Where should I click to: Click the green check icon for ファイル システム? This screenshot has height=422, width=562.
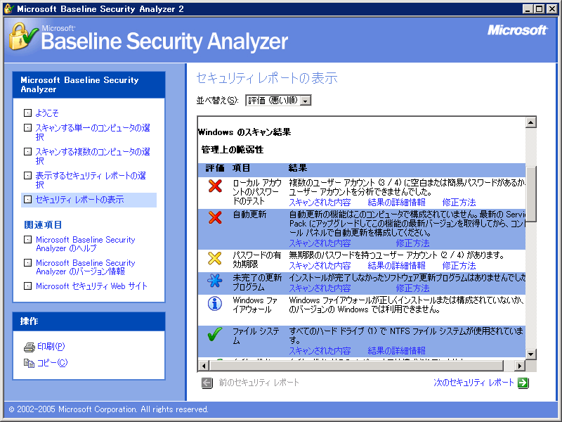[x=215, y=334]
